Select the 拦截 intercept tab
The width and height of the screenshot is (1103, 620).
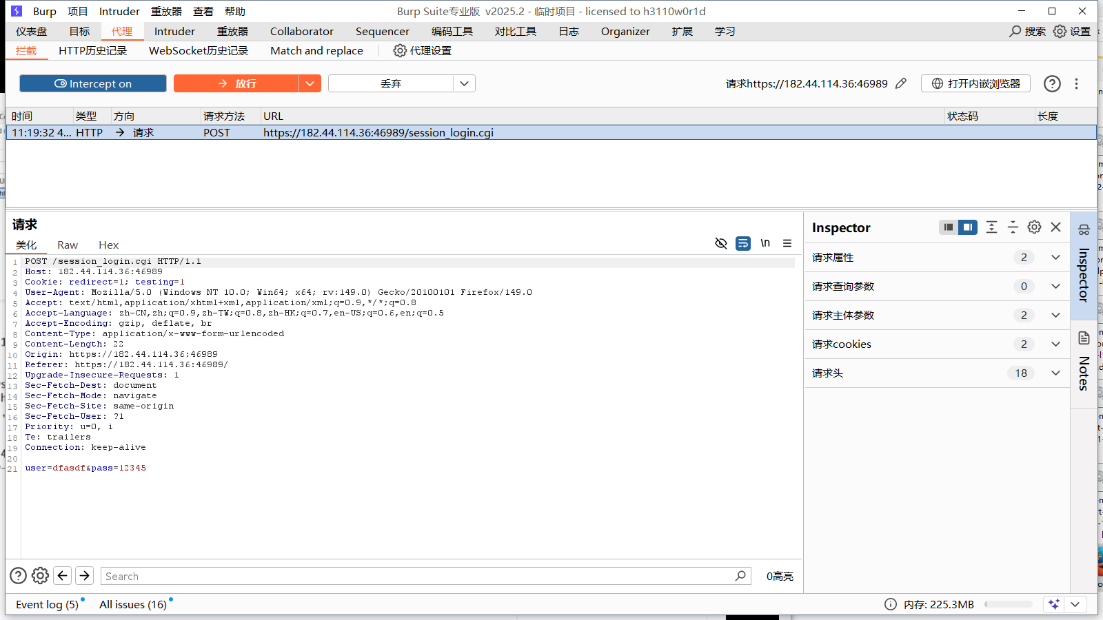[26, 50]
